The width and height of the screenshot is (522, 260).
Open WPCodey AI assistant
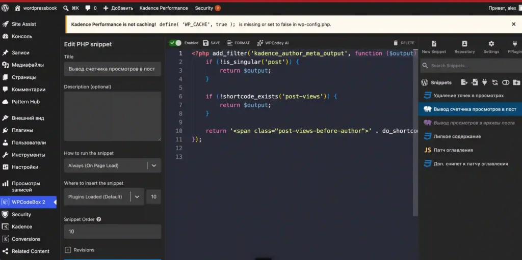[x=273, y=43]
